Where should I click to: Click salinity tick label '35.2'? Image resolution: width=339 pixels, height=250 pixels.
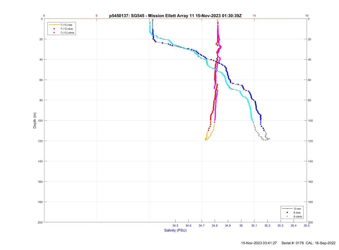click(x=267, y=225)
